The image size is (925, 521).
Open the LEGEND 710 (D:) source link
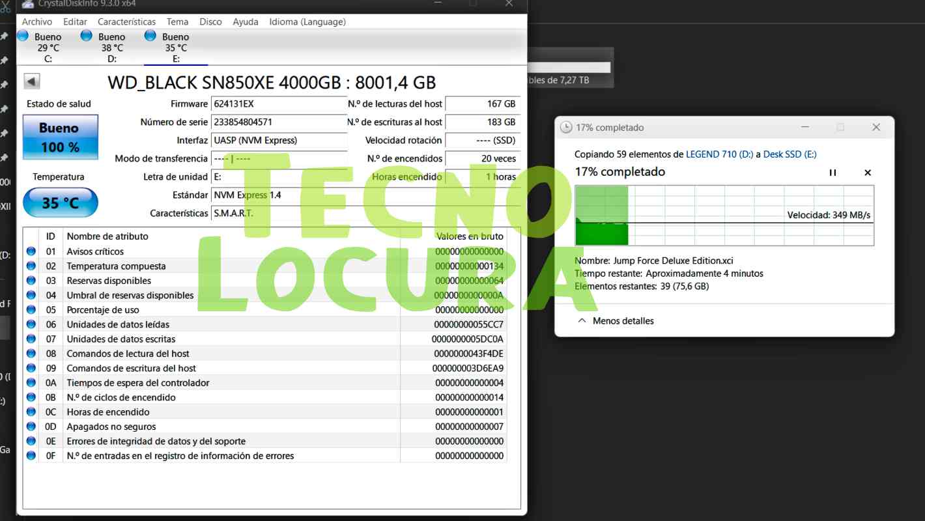pos(719,154)
